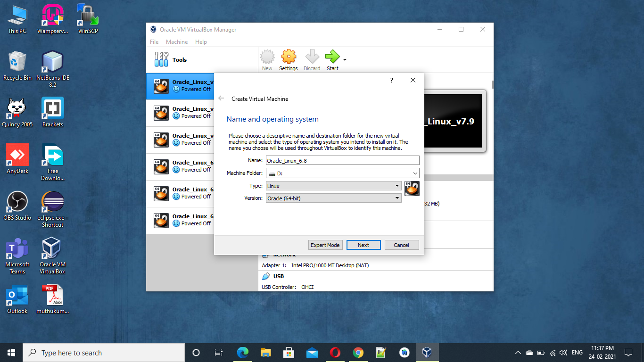Open the File menu in VirtualBox Manager
The height and width of the screenshot is (362, 644).
pos(154,42)
